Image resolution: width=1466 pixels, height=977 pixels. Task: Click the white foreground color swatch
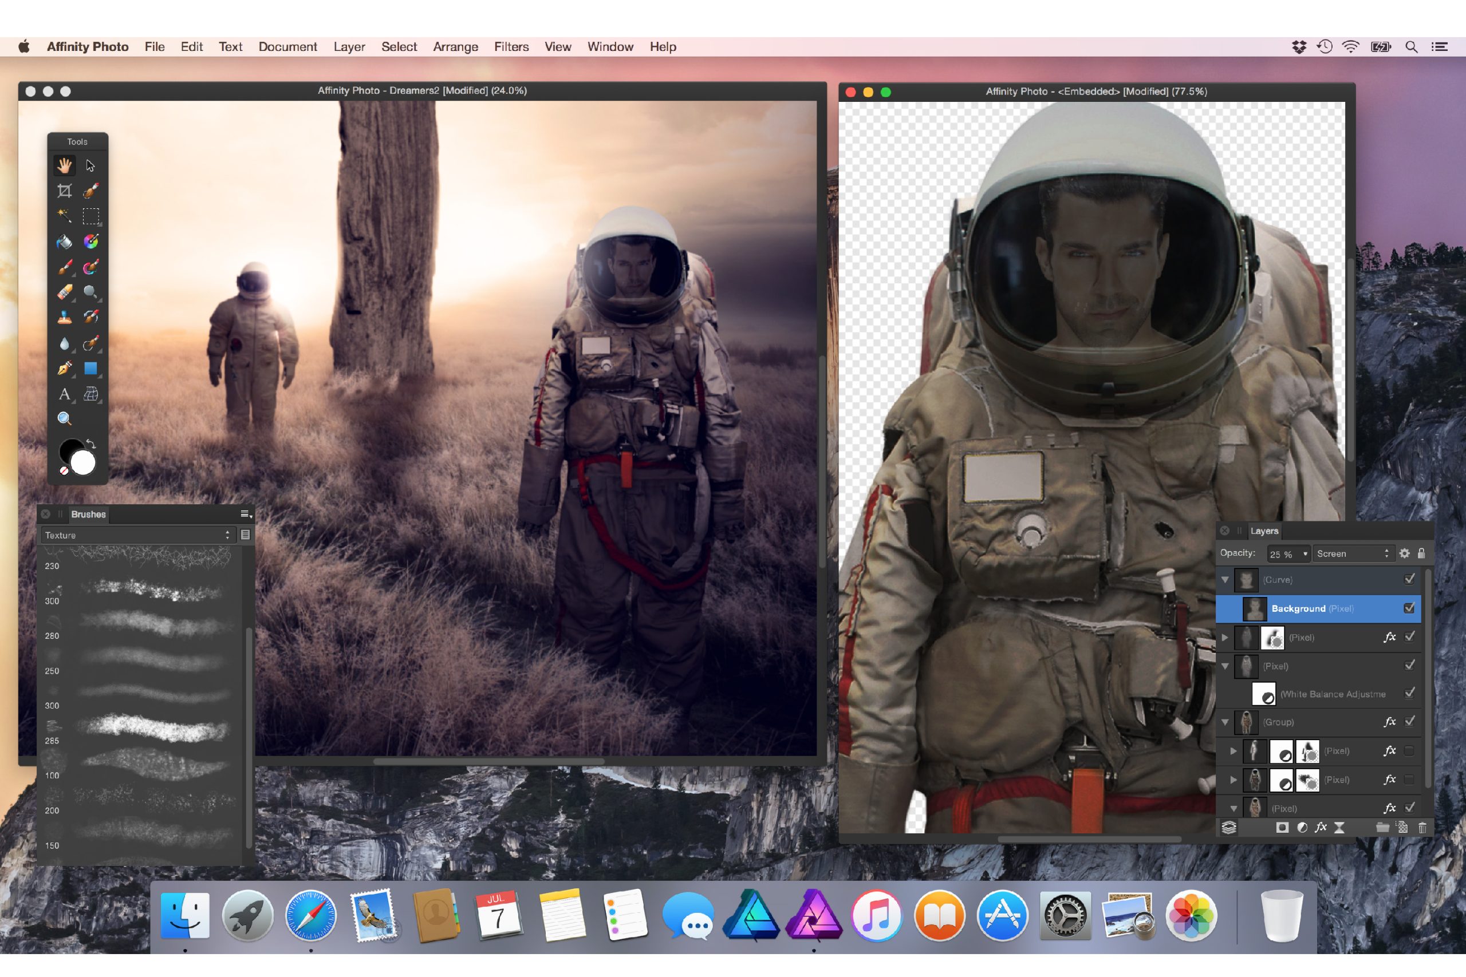[x=83, y=463]
